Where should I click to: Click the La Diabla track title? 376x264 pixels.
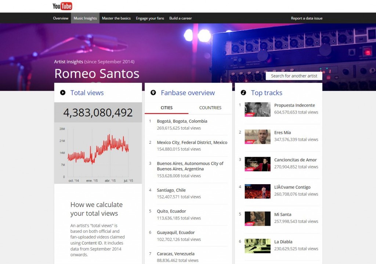pyautogui.click(x=283, y=242)
